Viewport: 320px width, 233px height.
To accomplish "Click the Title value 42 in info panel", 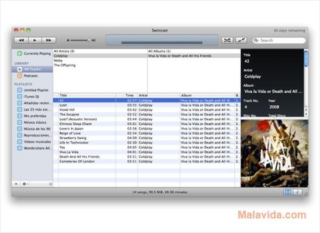I will 247,61.
